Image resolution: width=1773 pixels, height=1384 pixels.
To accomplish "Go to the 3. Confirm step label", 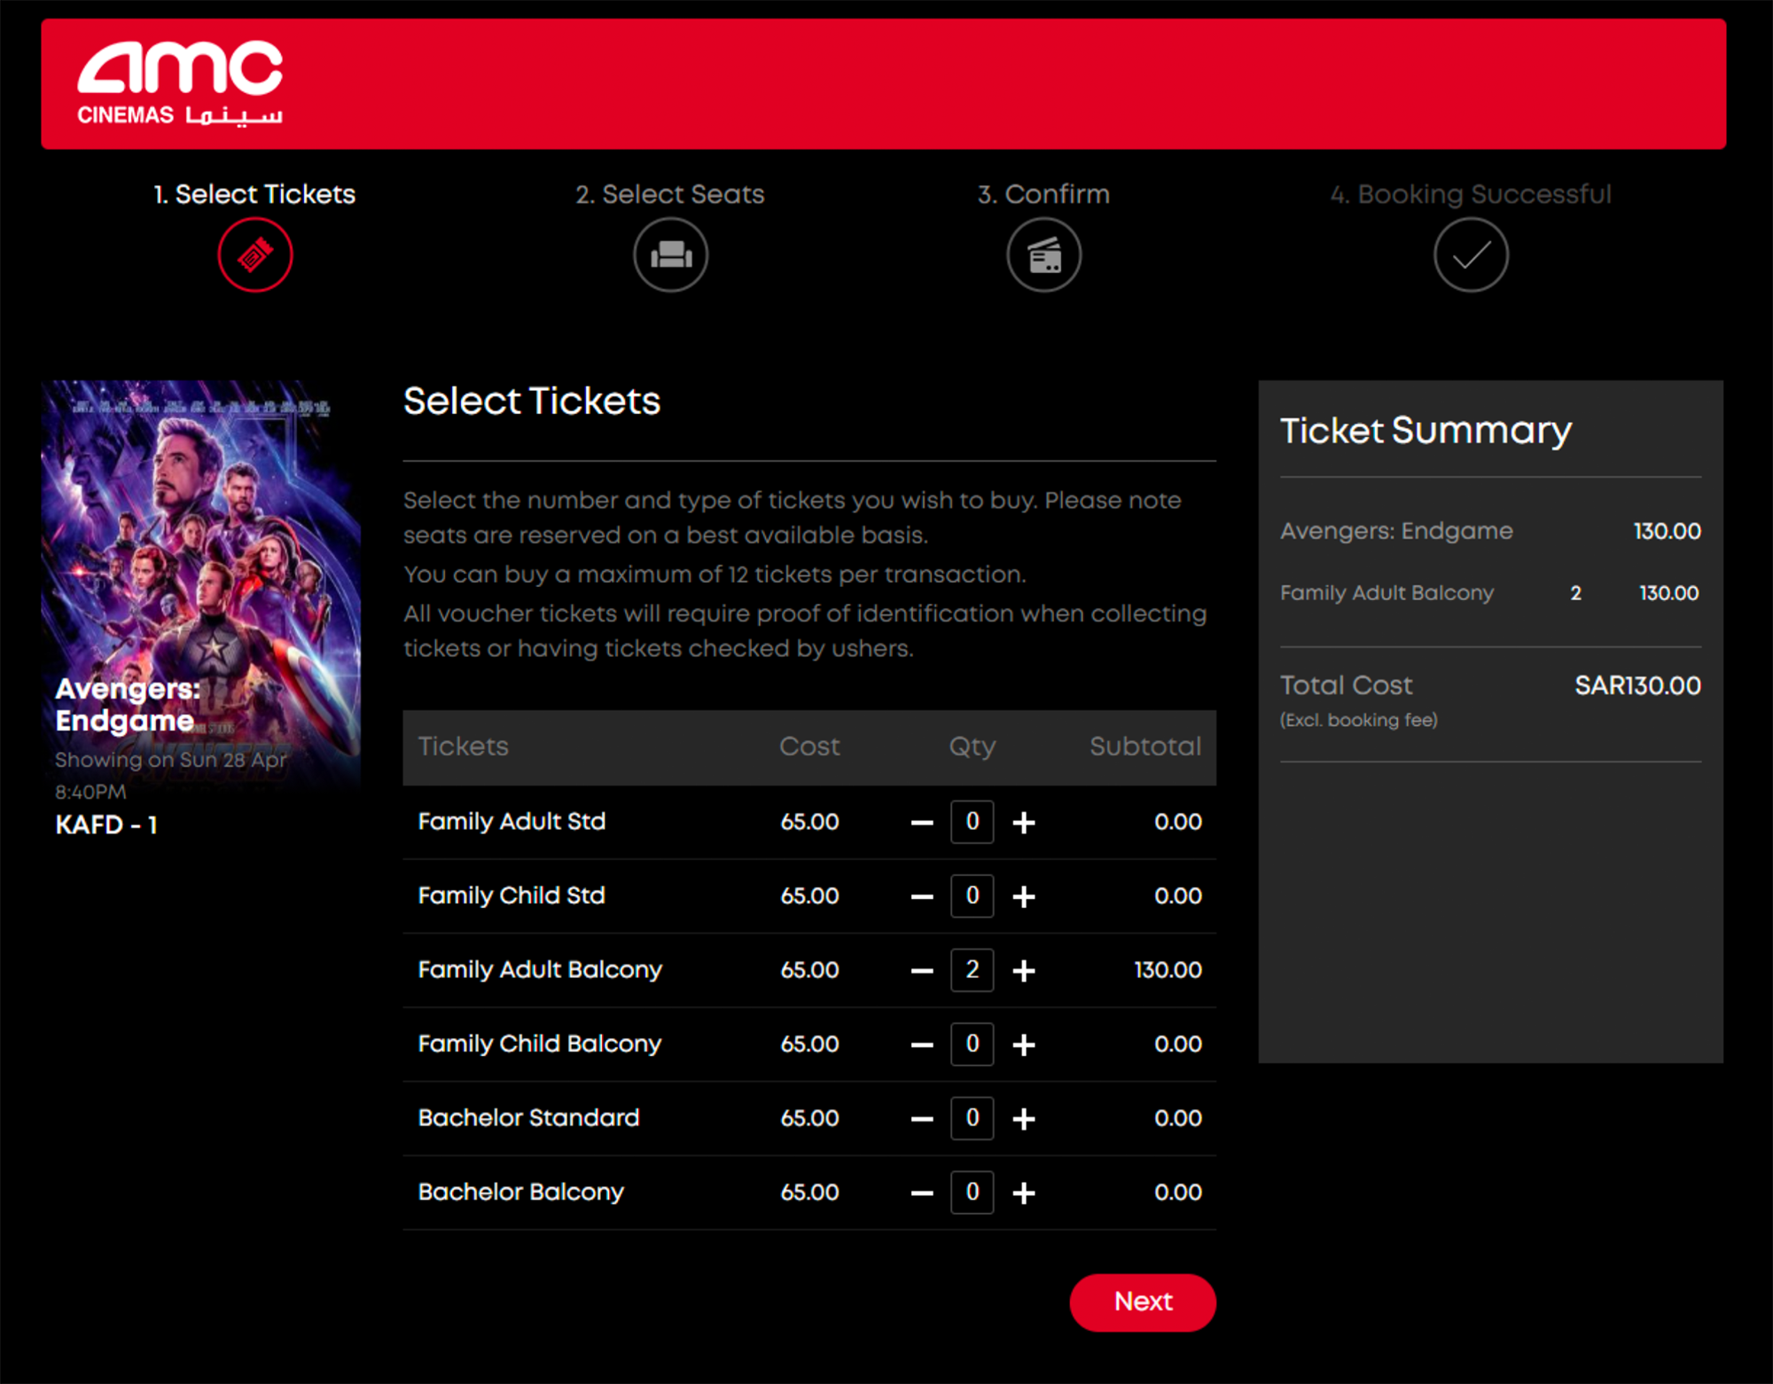I will [1044, 194].
